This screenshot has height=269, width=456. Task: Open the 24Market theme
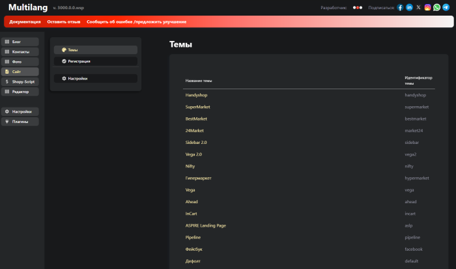pos(195,131)
